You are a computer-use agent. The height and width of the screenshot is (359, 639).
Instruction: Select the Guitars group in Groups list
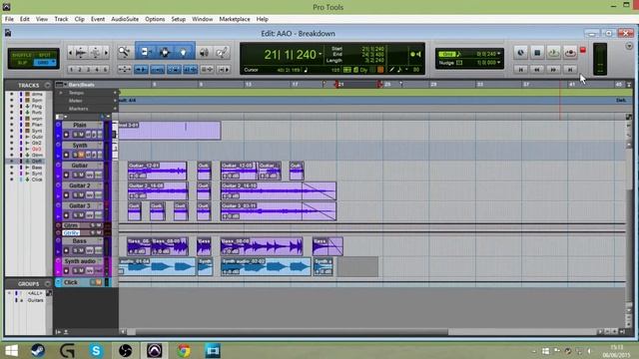tap(35, 300)
